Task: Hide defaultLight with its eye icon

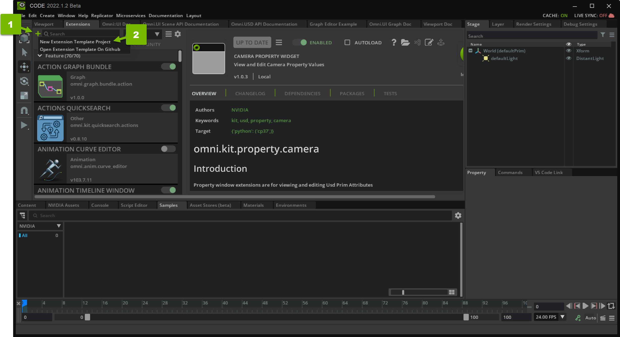Action: coord(569,58)
